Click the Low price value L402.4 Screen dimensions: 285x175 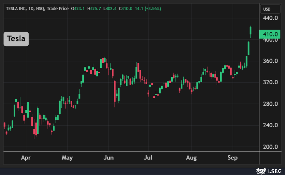pyautogui.click(x=111, y=8)
